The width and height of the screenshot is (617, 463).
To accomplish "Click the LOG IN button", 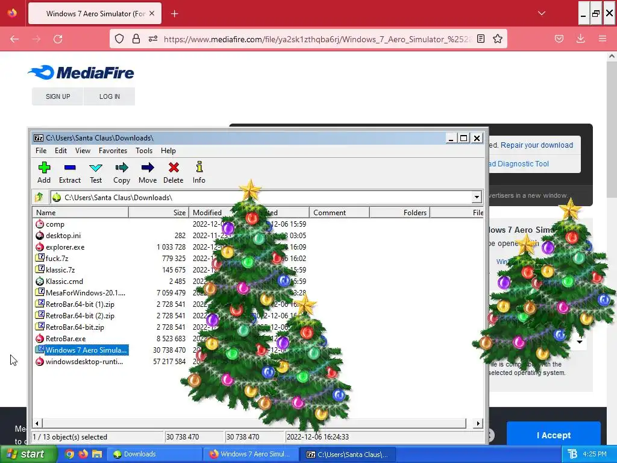I will [110, 96].
